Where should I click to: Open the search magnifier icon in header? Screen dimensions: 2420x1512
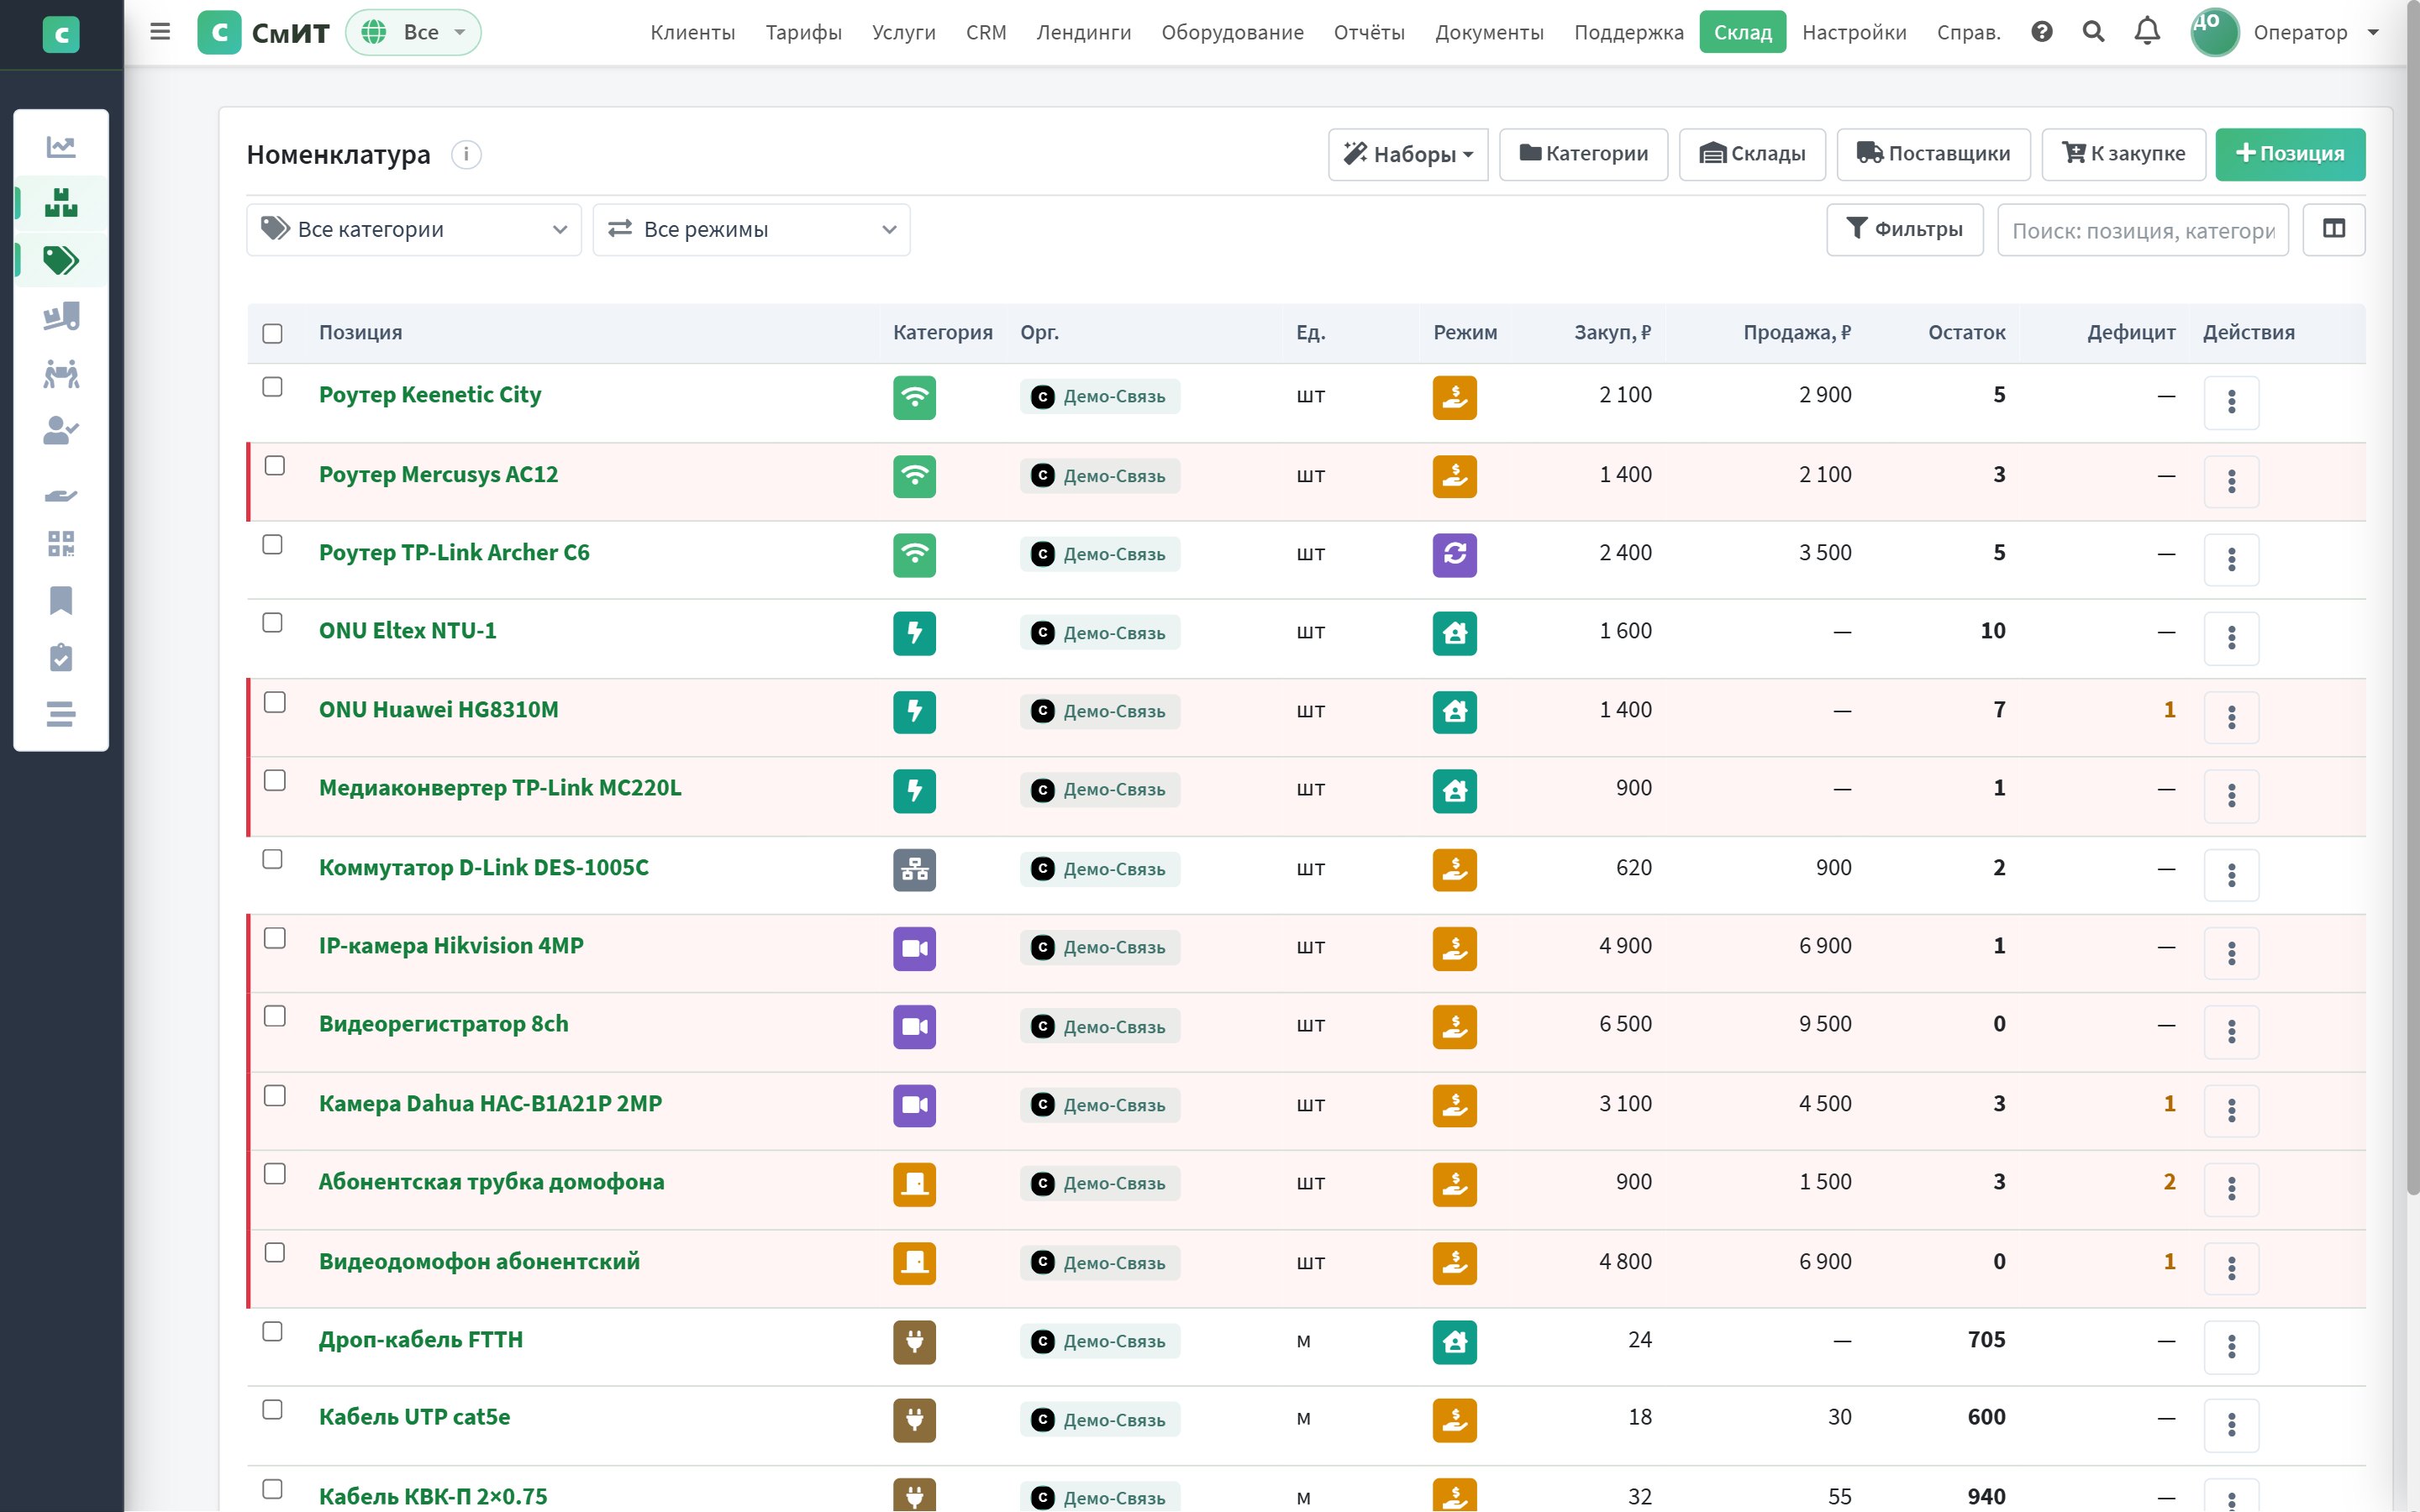(x=2093, y=32)
